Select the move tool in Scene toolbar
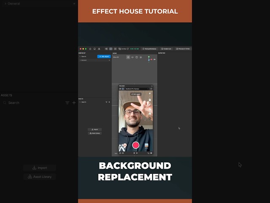Viewport: 270px width, 203px height. [x=128, y=57]
